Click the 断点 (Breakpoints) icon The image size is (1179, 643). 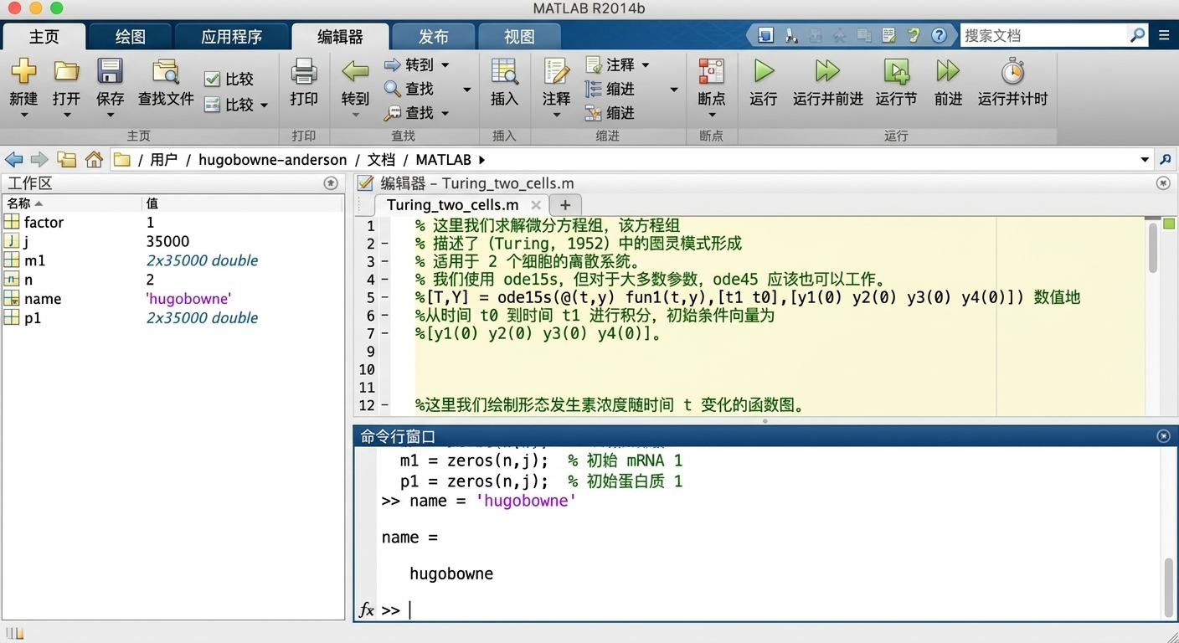(x=711, y=71)
